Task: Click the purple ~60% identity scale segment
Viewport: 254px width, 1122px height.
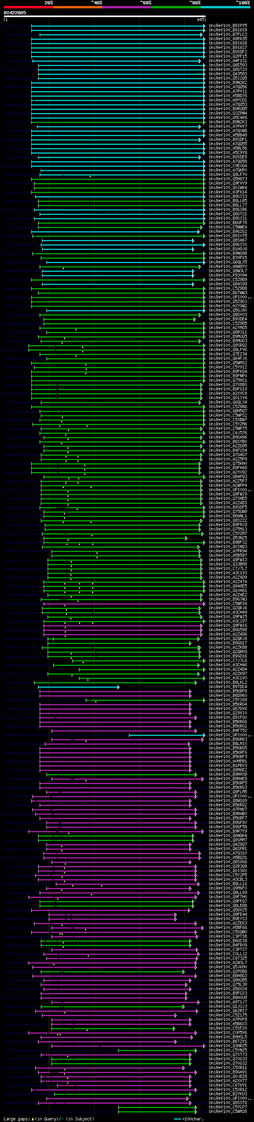Action: pos(127,7)
